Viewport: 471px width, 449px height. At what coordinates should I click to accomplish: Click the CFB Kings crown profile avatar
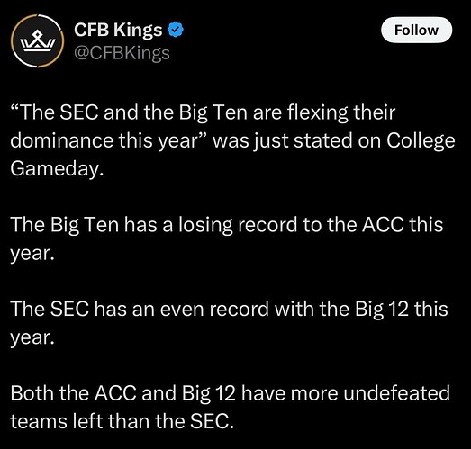tap(38, 41)
